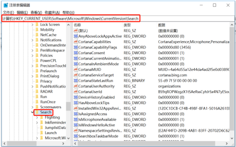This screenshot has height=147, width=236.
Task: Click the (默认) default value icon
Action: 76,31
